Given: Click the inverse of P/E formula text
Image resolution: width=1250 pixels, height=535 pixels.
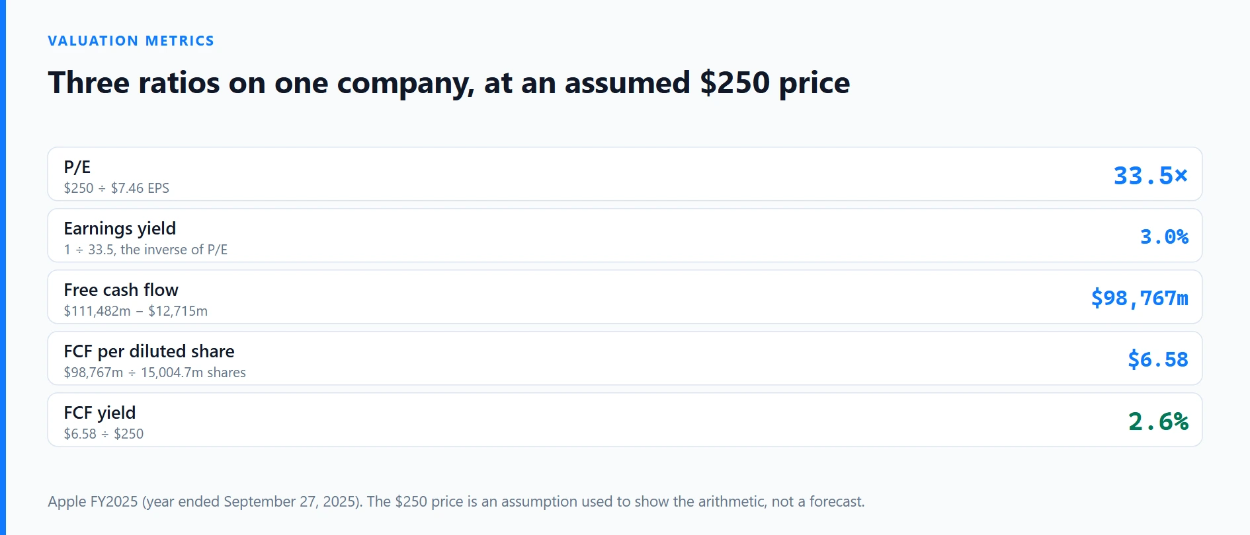Looking at the screenshot, I should tap(146, 250).
